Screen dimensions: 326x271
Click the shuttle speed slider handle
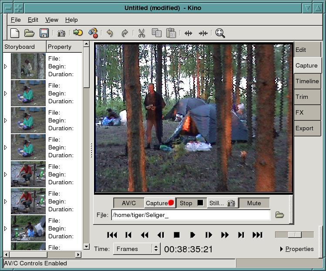pyautogui.click(x=295, y=235)
